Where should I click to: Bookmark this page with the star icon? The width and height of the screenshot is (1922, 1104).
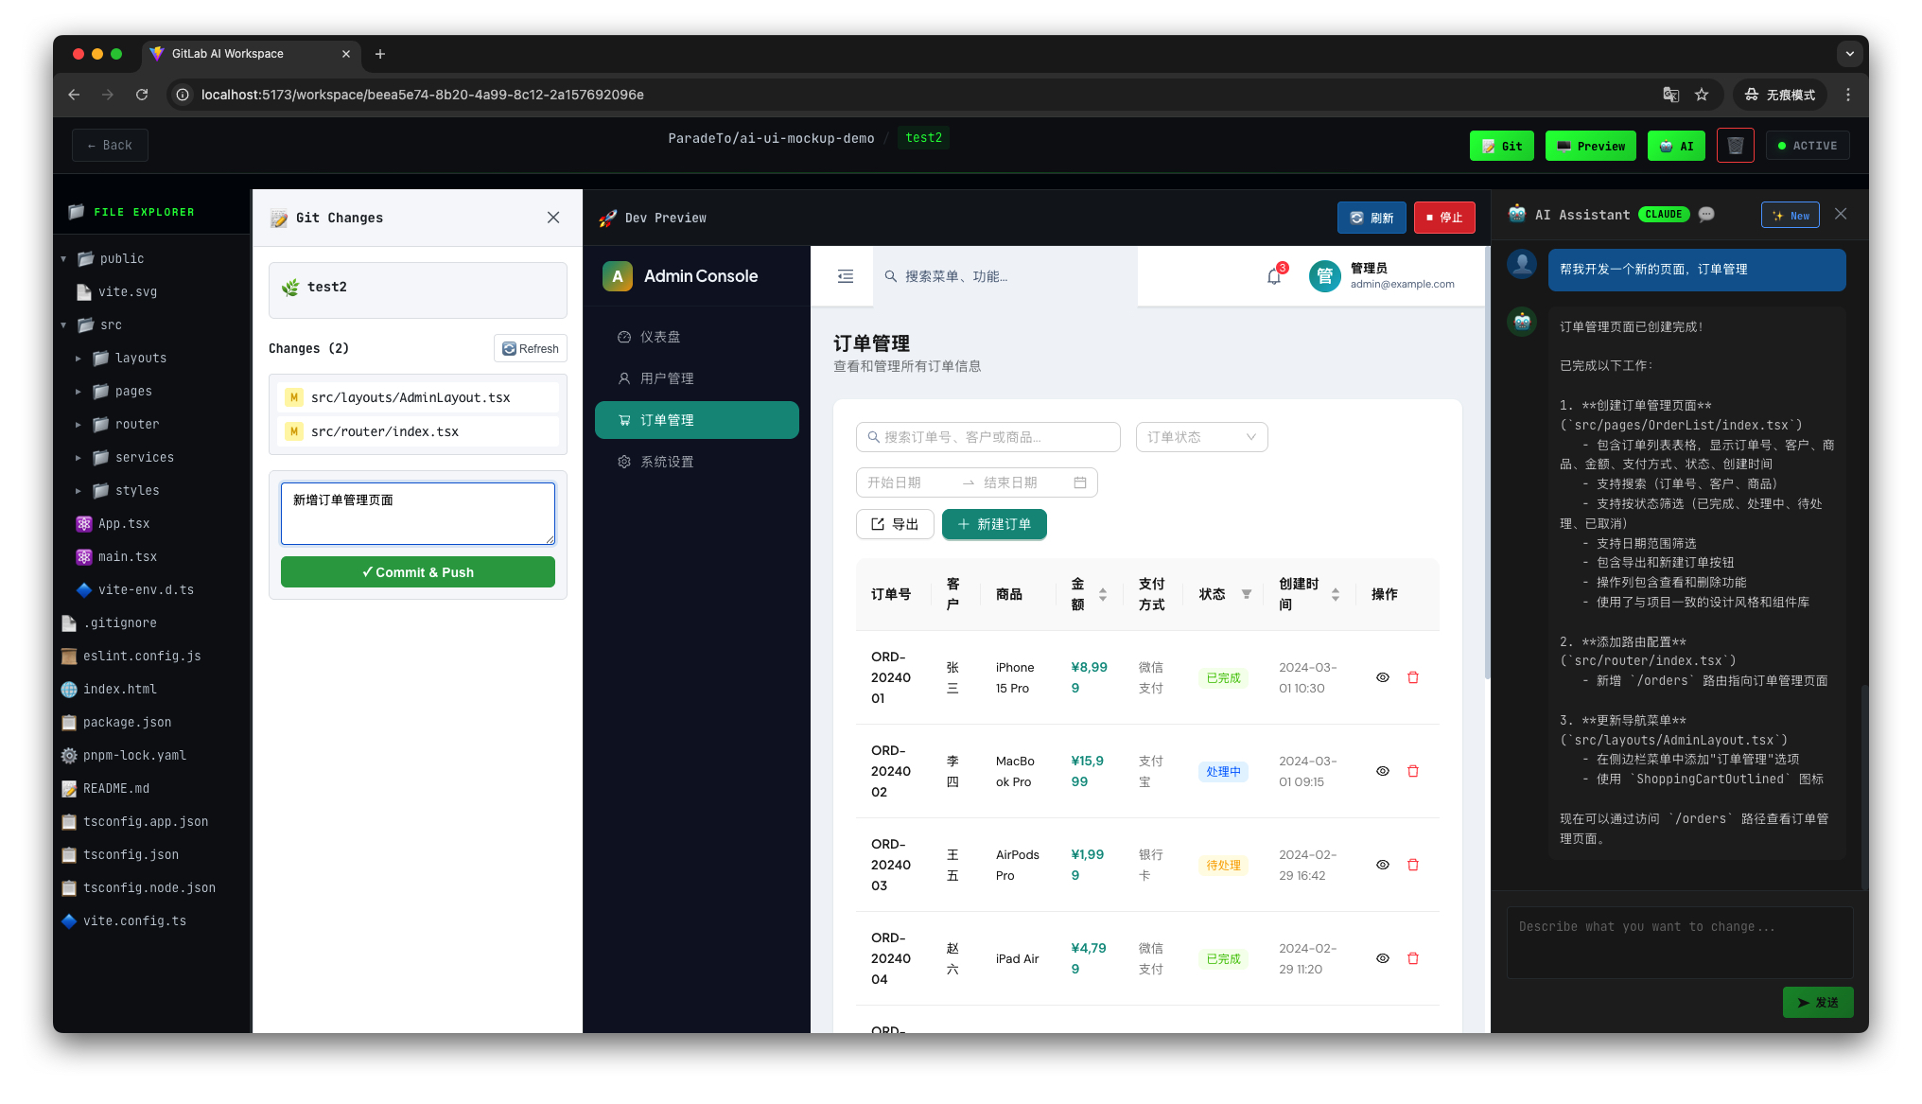[1702, 95]
